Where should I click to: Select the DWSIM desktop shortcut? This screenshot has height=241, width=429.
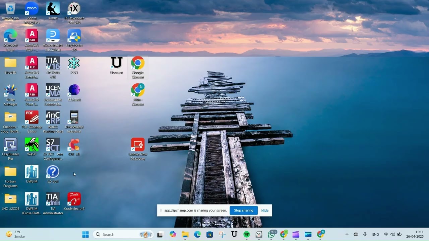click(32, 174)
